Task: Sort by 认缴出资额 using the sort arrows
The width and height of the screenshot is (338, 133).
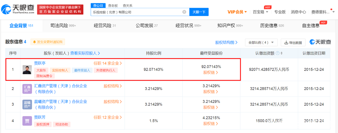Action: pyautogui.click(x=281, y=53)
